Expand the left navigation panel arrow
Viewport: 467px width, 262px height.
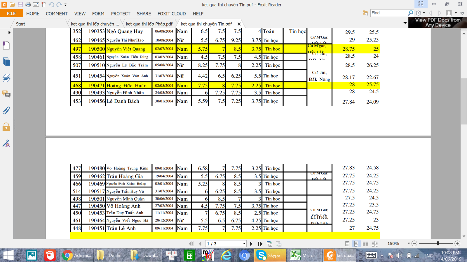point(9,32)
